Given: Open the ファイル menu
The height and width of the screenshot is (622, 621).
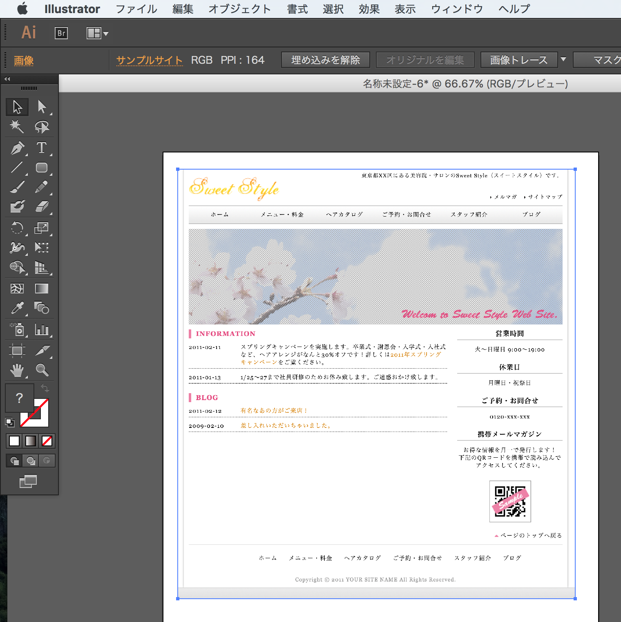Looking at the screenshot, I should coord(136,9).
